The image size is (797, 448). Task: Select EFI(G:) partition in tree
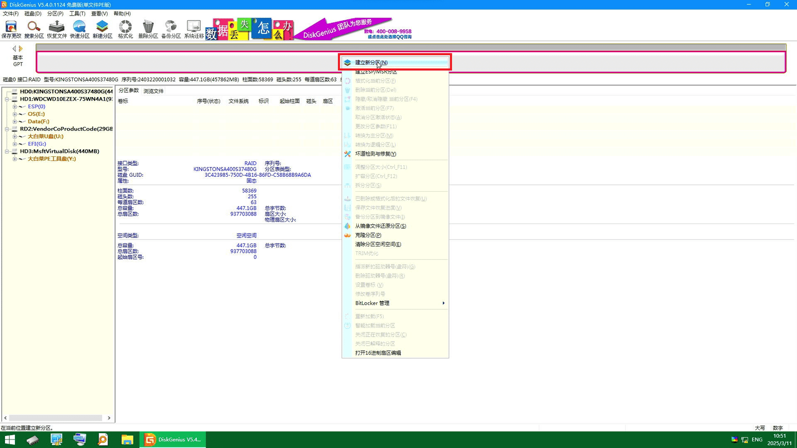click(x=37, y=144)
